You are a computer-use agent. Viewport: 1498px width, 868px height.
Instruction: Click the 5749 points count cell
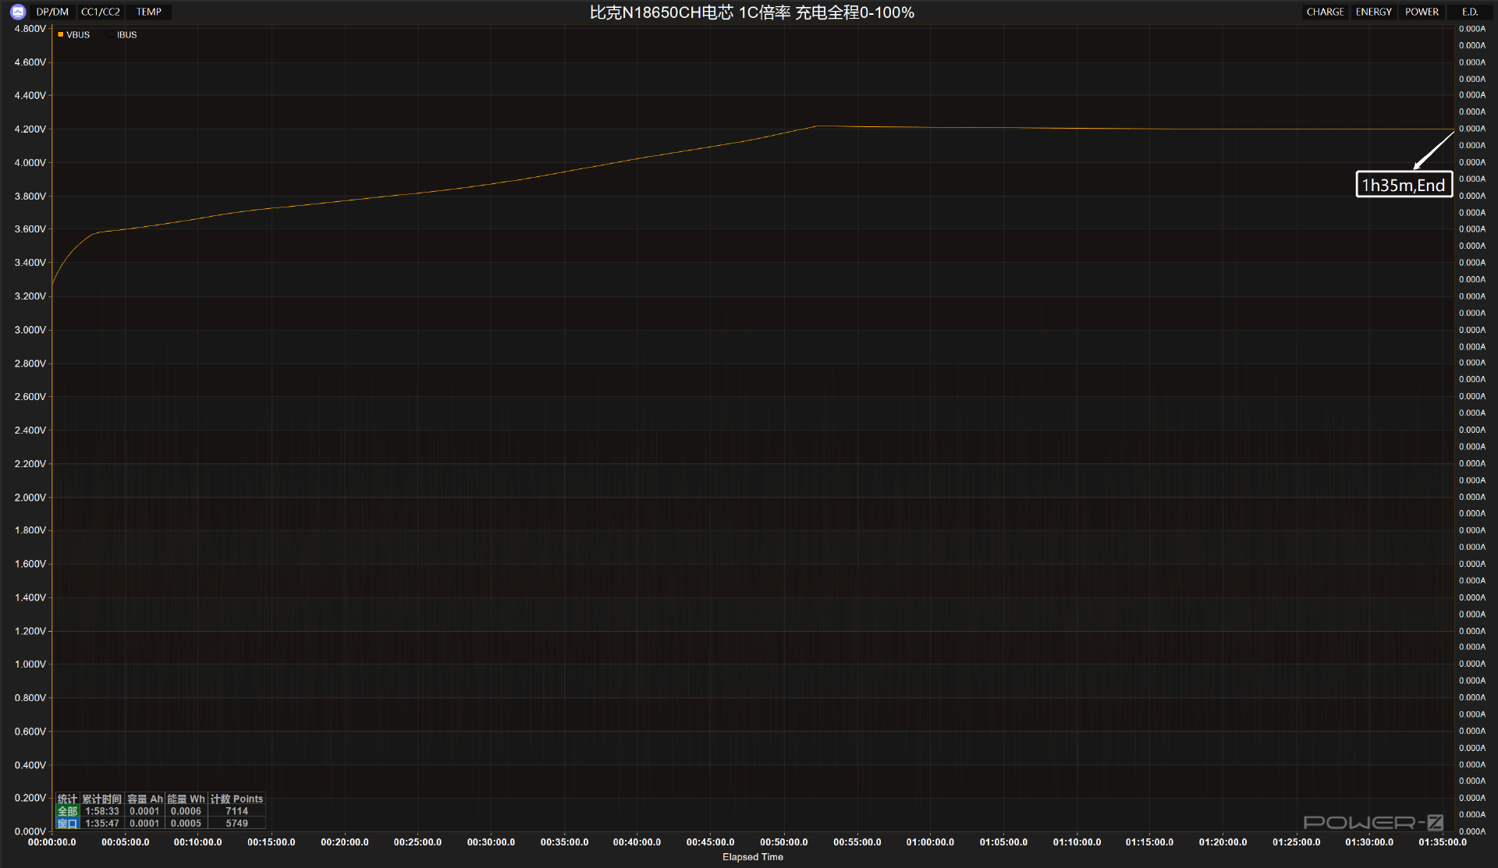(236, 824)
